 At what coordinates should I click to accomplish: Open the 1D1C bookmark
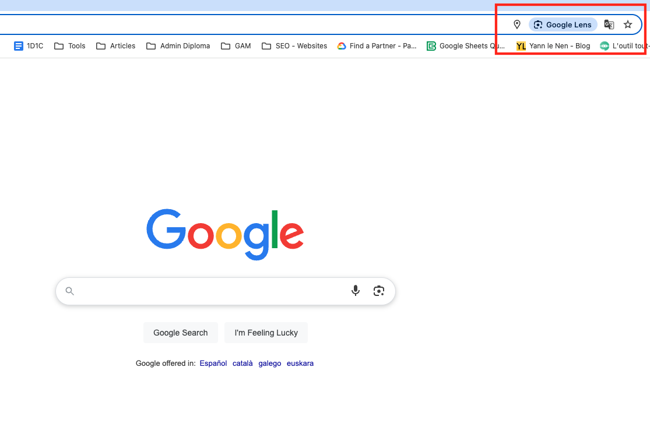29,46
